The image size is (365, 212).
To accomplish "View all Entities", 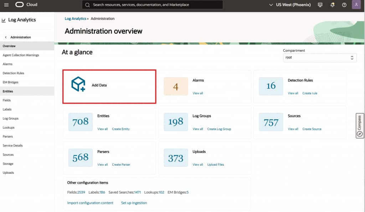I will tap(102, 129).
